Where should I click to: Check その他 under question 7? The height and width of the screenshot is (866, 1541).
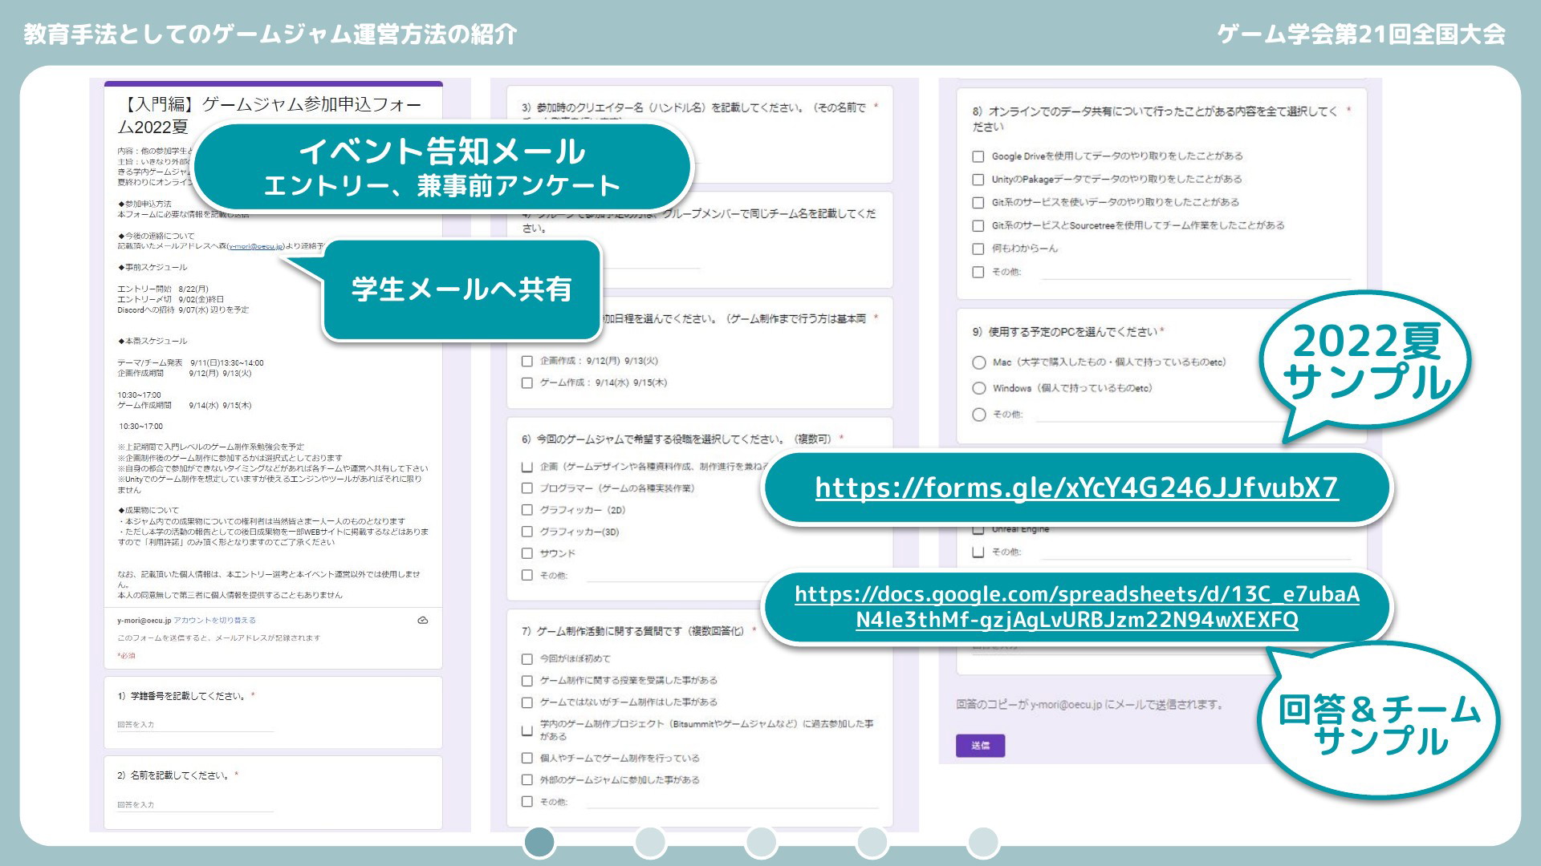[x=527, y=801]
